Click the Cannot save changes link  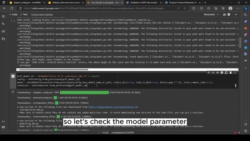coord(42,14)
